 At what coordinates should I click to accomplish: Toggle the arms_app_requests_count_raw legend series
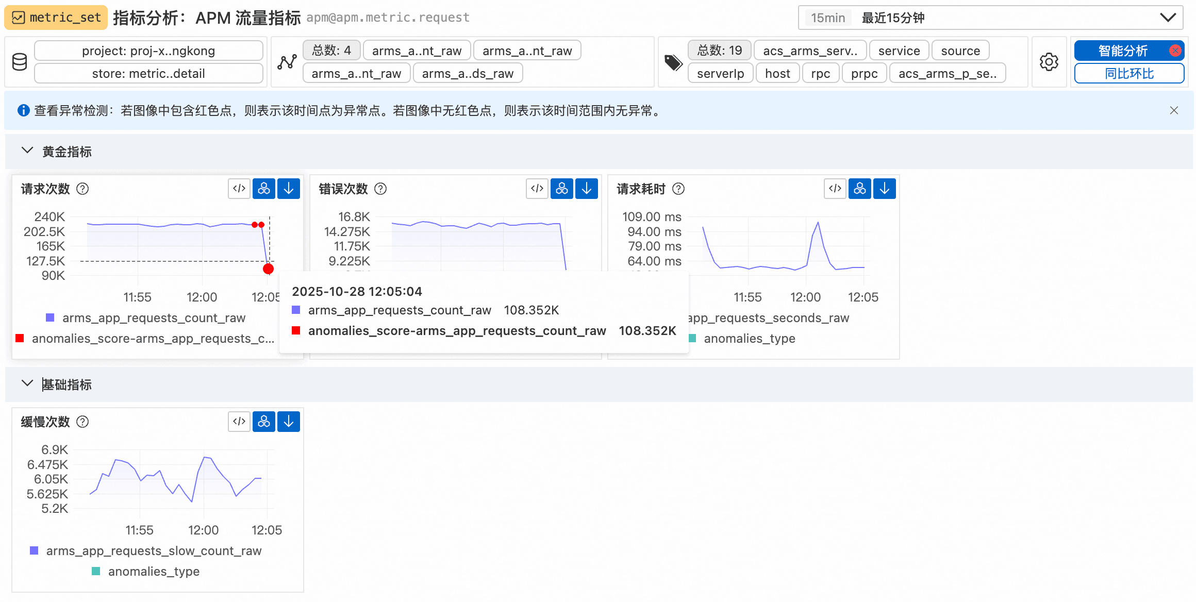tap(153, 318)
